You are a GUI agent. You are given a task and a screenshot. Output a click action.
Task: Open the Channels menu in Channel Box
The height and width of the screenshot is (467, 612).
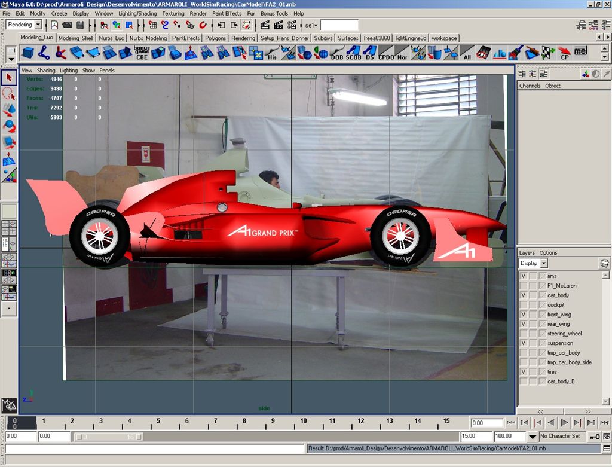tap(530, 86)
